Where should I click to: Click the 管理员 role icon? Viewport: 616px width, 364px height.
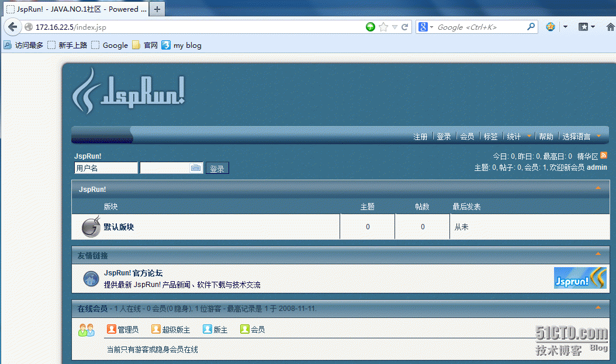[x=112, y=329]
